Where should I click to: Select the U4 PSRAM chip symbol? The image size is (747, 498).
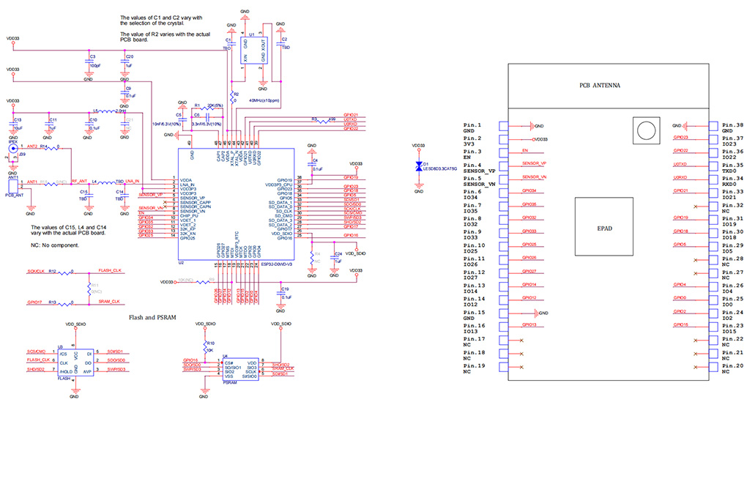coord(241,369)
